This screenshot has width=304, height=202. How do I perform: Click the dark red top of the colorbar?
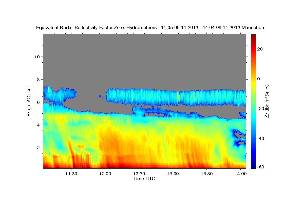253,37
